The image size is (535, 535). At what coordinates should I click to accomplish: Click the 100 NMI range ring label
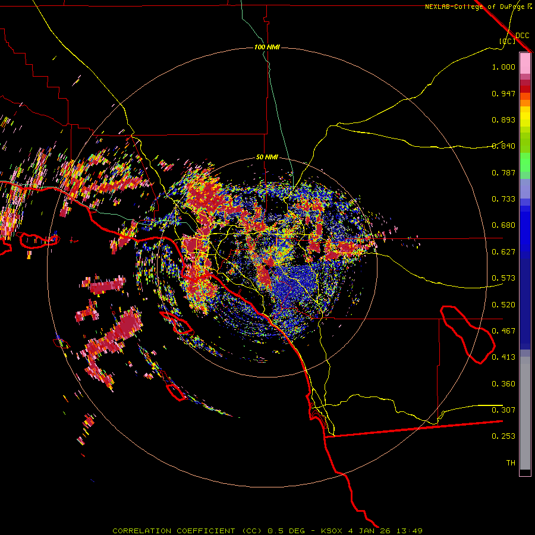(267, 47)
